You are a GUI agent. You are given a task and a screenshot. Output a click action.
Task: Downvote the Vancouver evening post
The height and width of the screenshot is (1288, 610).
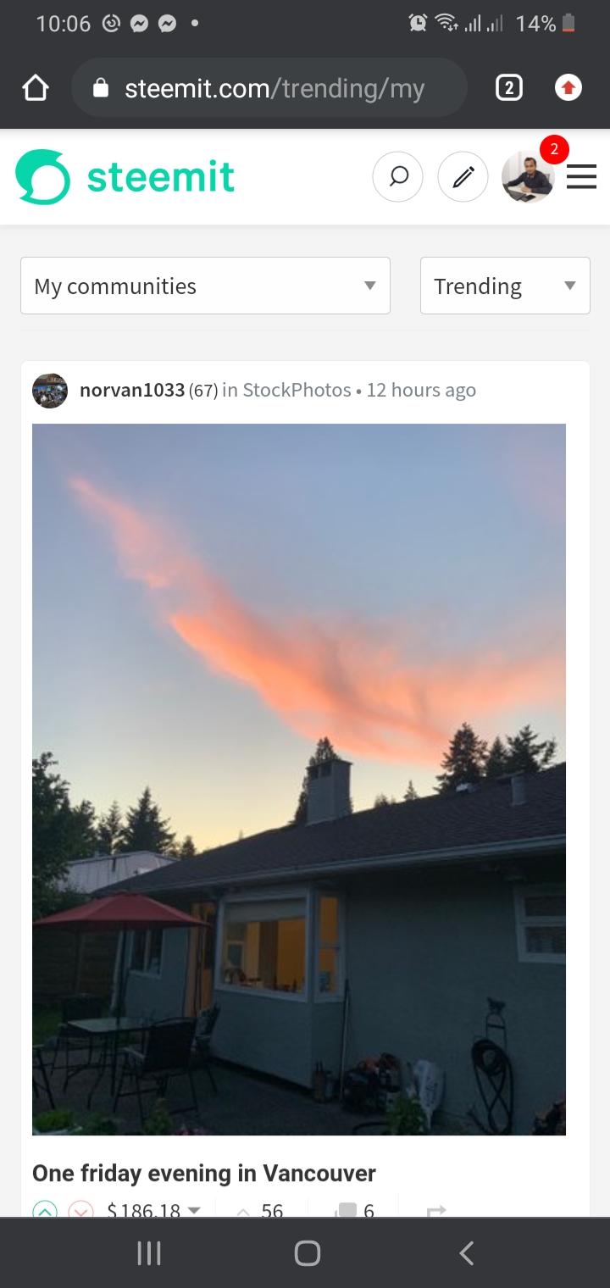80,1210
